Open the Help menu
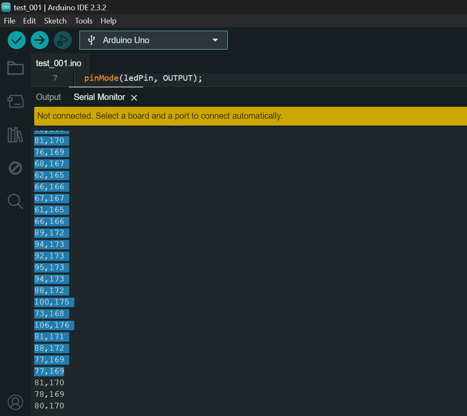 coord(109,21)
